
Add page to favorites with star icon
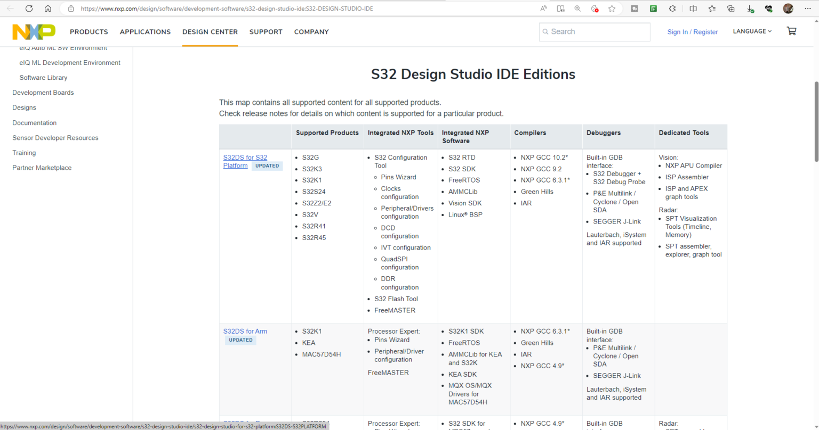click(612, 9)
